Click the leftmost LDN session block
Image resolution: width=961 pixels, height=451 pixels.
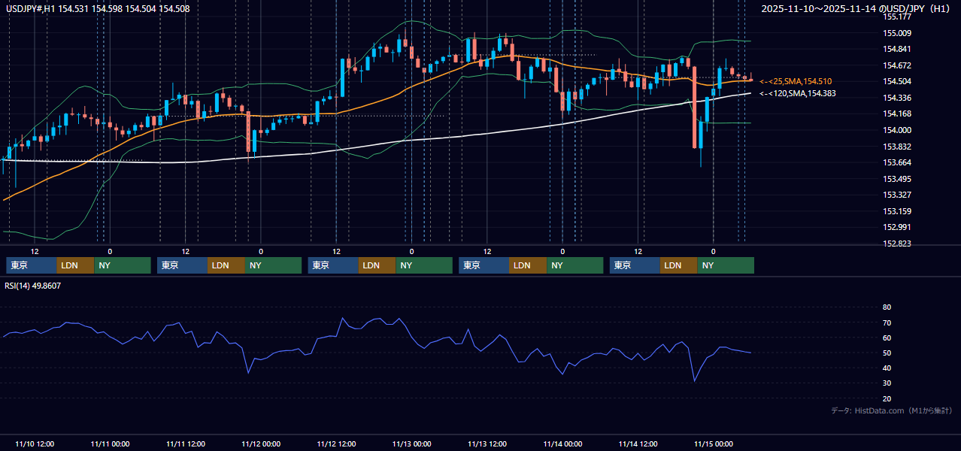[76, 265]
